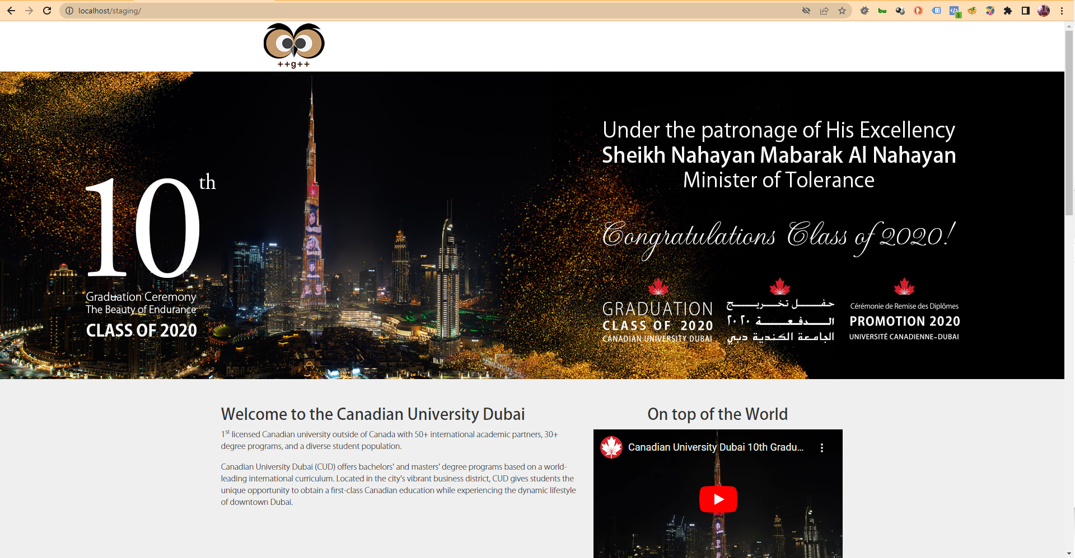
Task: Click 'Minister of Tolerance' text
Action: [x=779, y=181]
